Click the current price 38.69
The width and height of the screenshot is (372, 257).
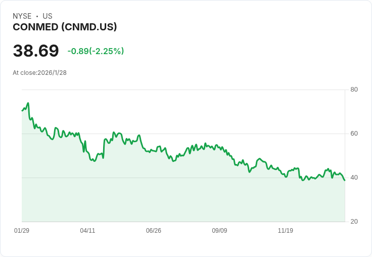coord(36,51)
